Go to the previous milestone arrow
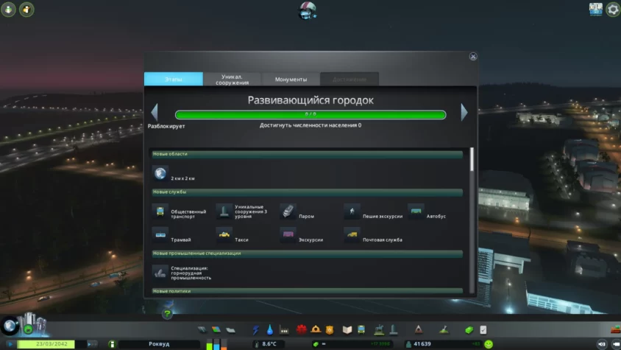 (155, 112)
